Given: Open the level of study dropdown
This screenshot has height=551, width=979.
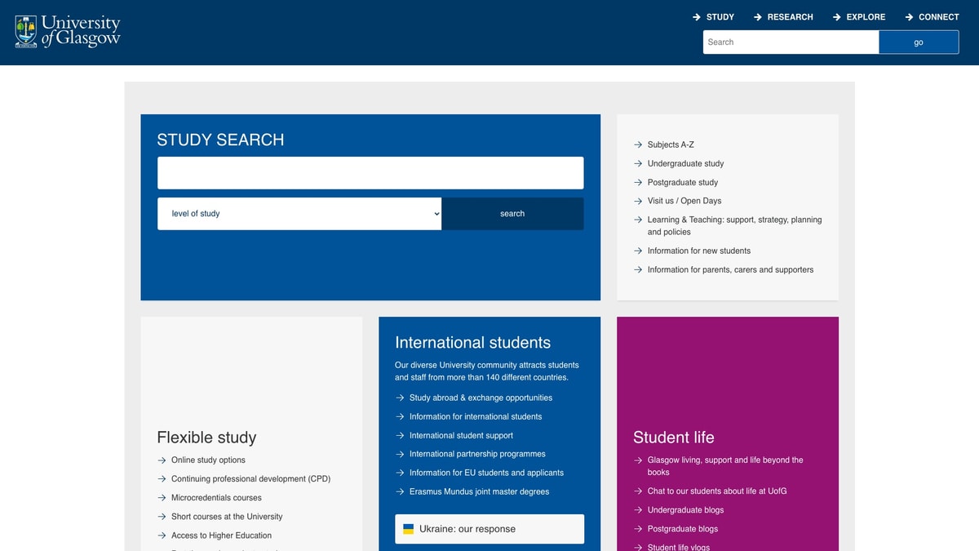Looking at the screenshot, I should [x=299, y=213].
